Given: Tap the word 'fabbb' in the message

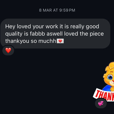Looking at the screenshot, I should (37, 34).
